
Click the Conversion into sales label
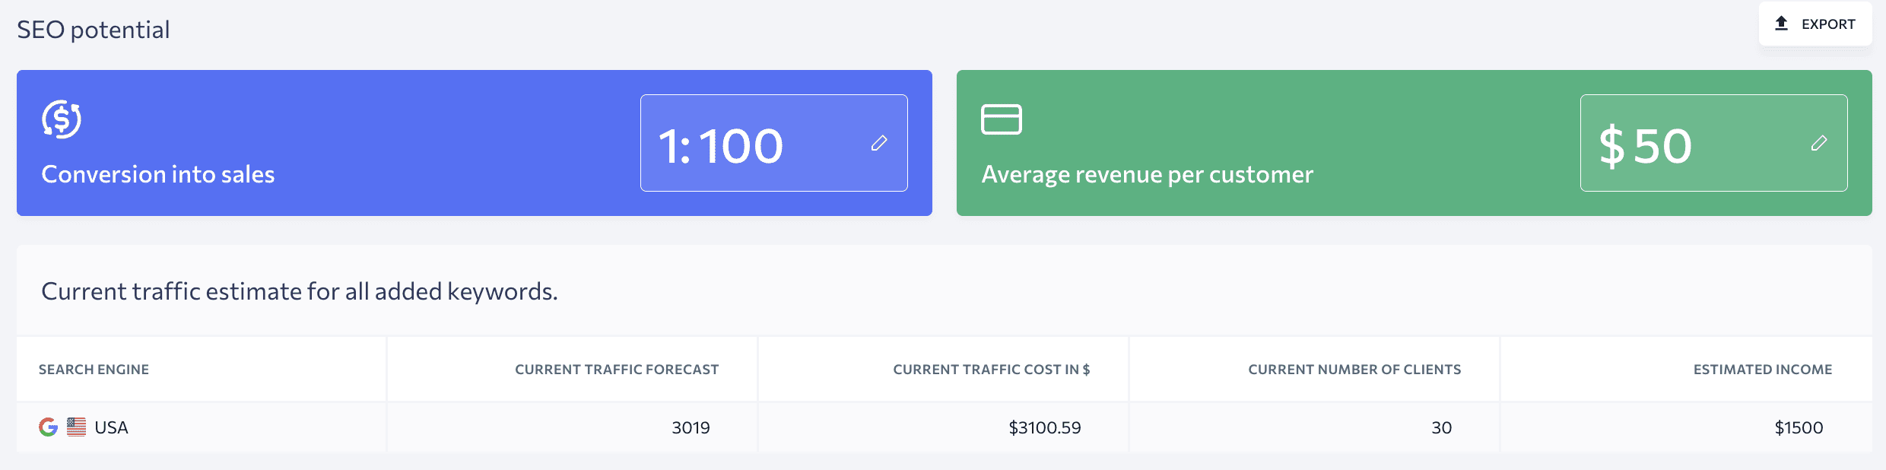coord(158,174)
